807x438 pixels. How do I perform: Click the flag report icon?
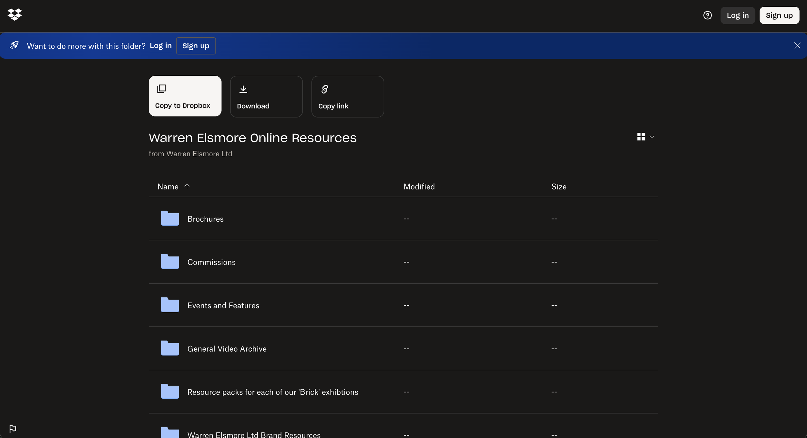[13, 429]
